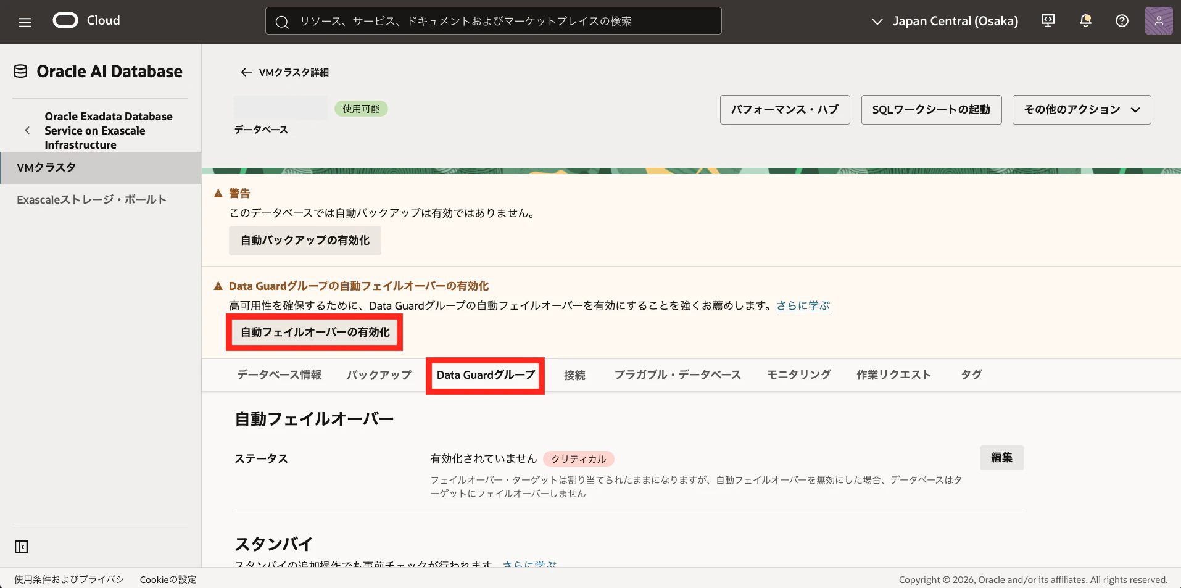Image resolution: width=1181 pixels, height=588 pixels.
Task: Open the hamburger navigation menu
Action: [25, 22]
